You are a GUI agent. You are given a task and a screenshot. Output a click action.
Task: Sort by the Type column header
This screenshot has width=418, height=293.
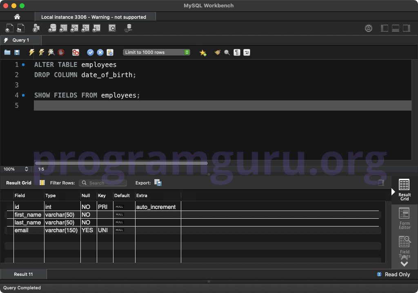[x=62, y=195]
